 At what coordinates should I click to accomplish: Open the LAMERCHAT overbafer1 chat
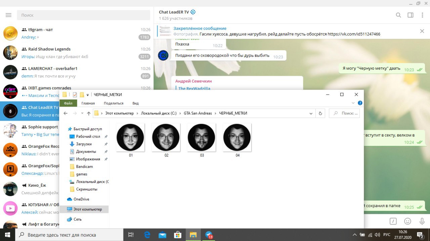pos(77,72)
